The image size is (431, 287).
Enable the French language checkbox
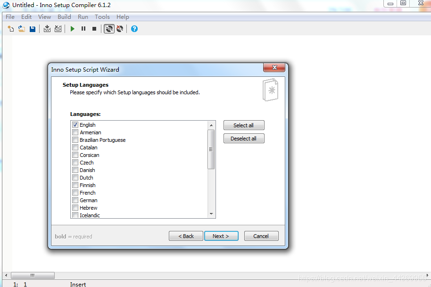75,193
